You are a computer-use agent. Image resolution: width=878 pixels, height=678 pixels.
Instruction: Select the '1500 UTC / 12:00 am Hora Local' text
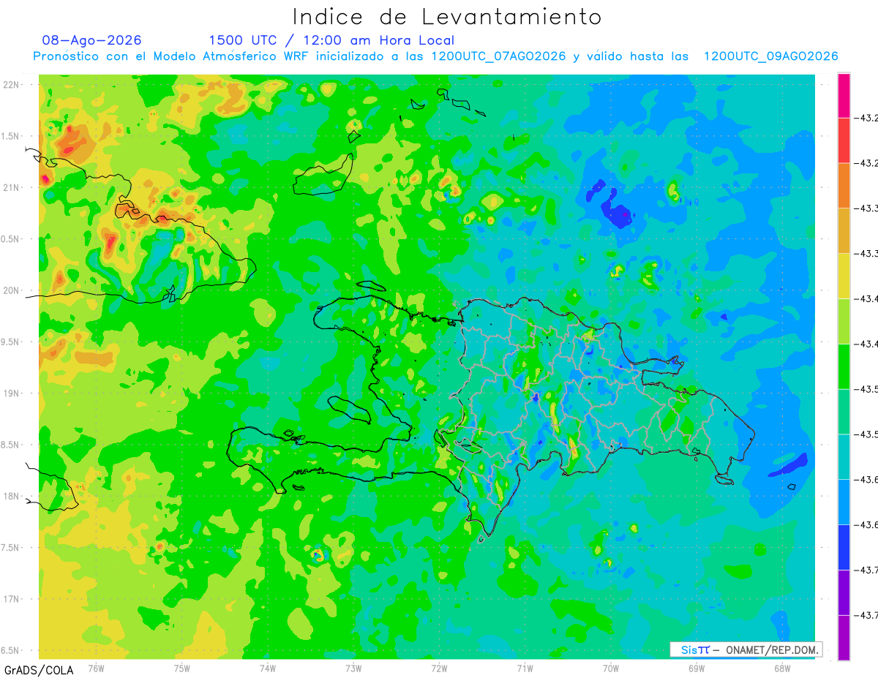[331, 40]
